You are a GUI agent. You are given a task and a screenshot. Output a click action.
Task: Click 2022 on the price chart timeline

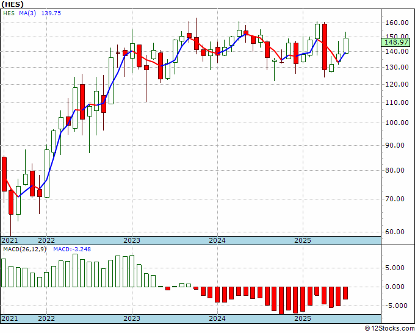click(46, 240)
